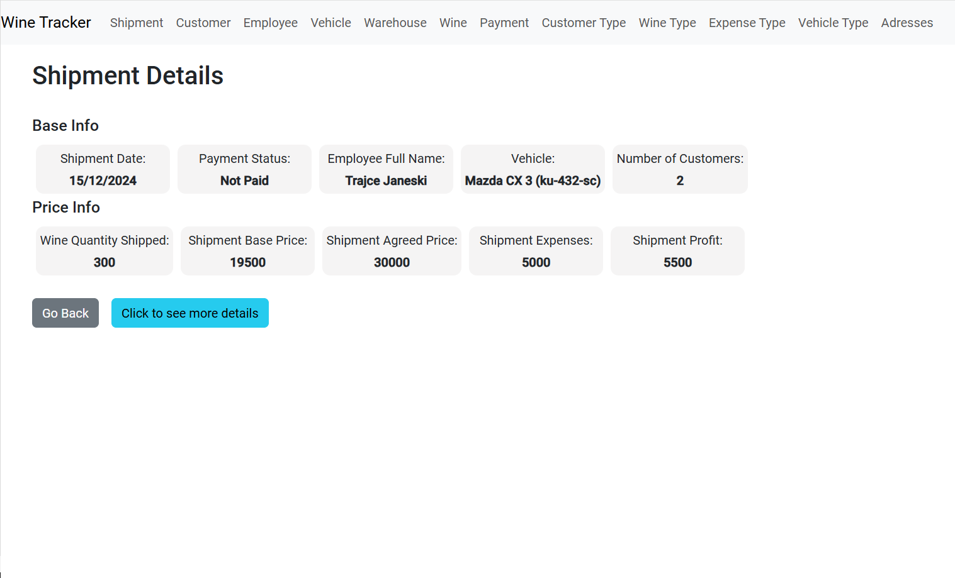The height and width of the screenshot is (578, 955).
Task: Click the Employee Full Name card
Action: pos(386,169)
